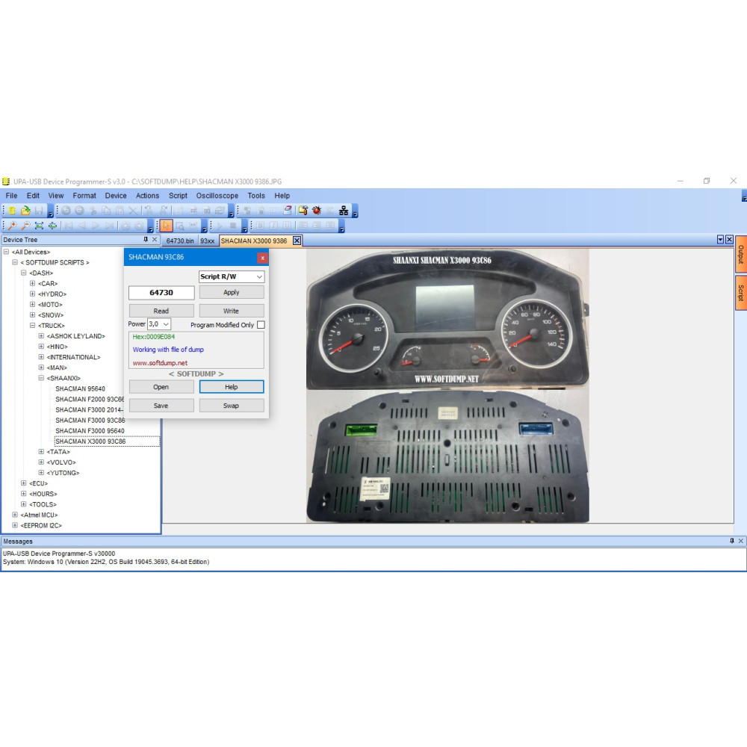Click the Write button
Viewport: 747px width, 747px height.
[x=232, y=311]
